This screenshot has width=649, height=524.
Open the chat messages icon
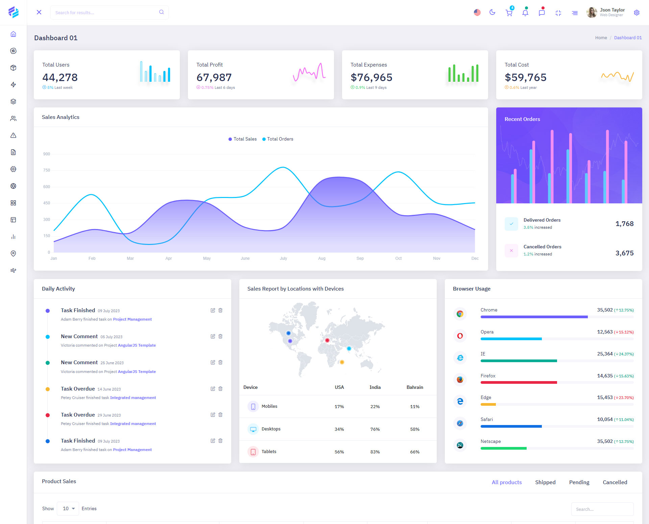pyautogui.click(x=542, y=13)
